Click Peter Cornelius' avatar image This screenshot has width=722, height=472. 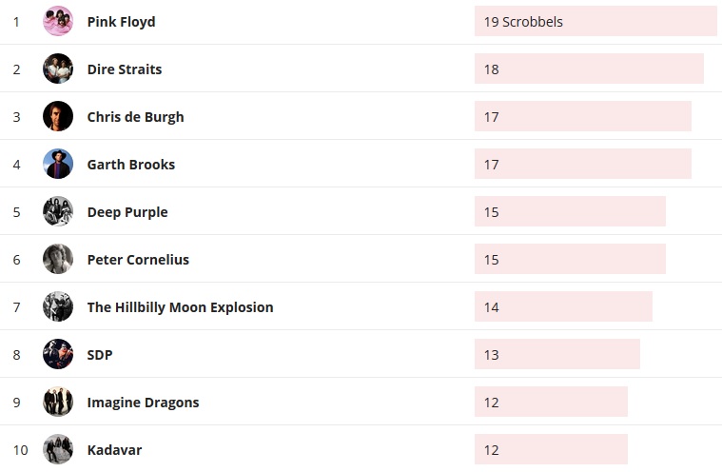[x=58, y=259]
